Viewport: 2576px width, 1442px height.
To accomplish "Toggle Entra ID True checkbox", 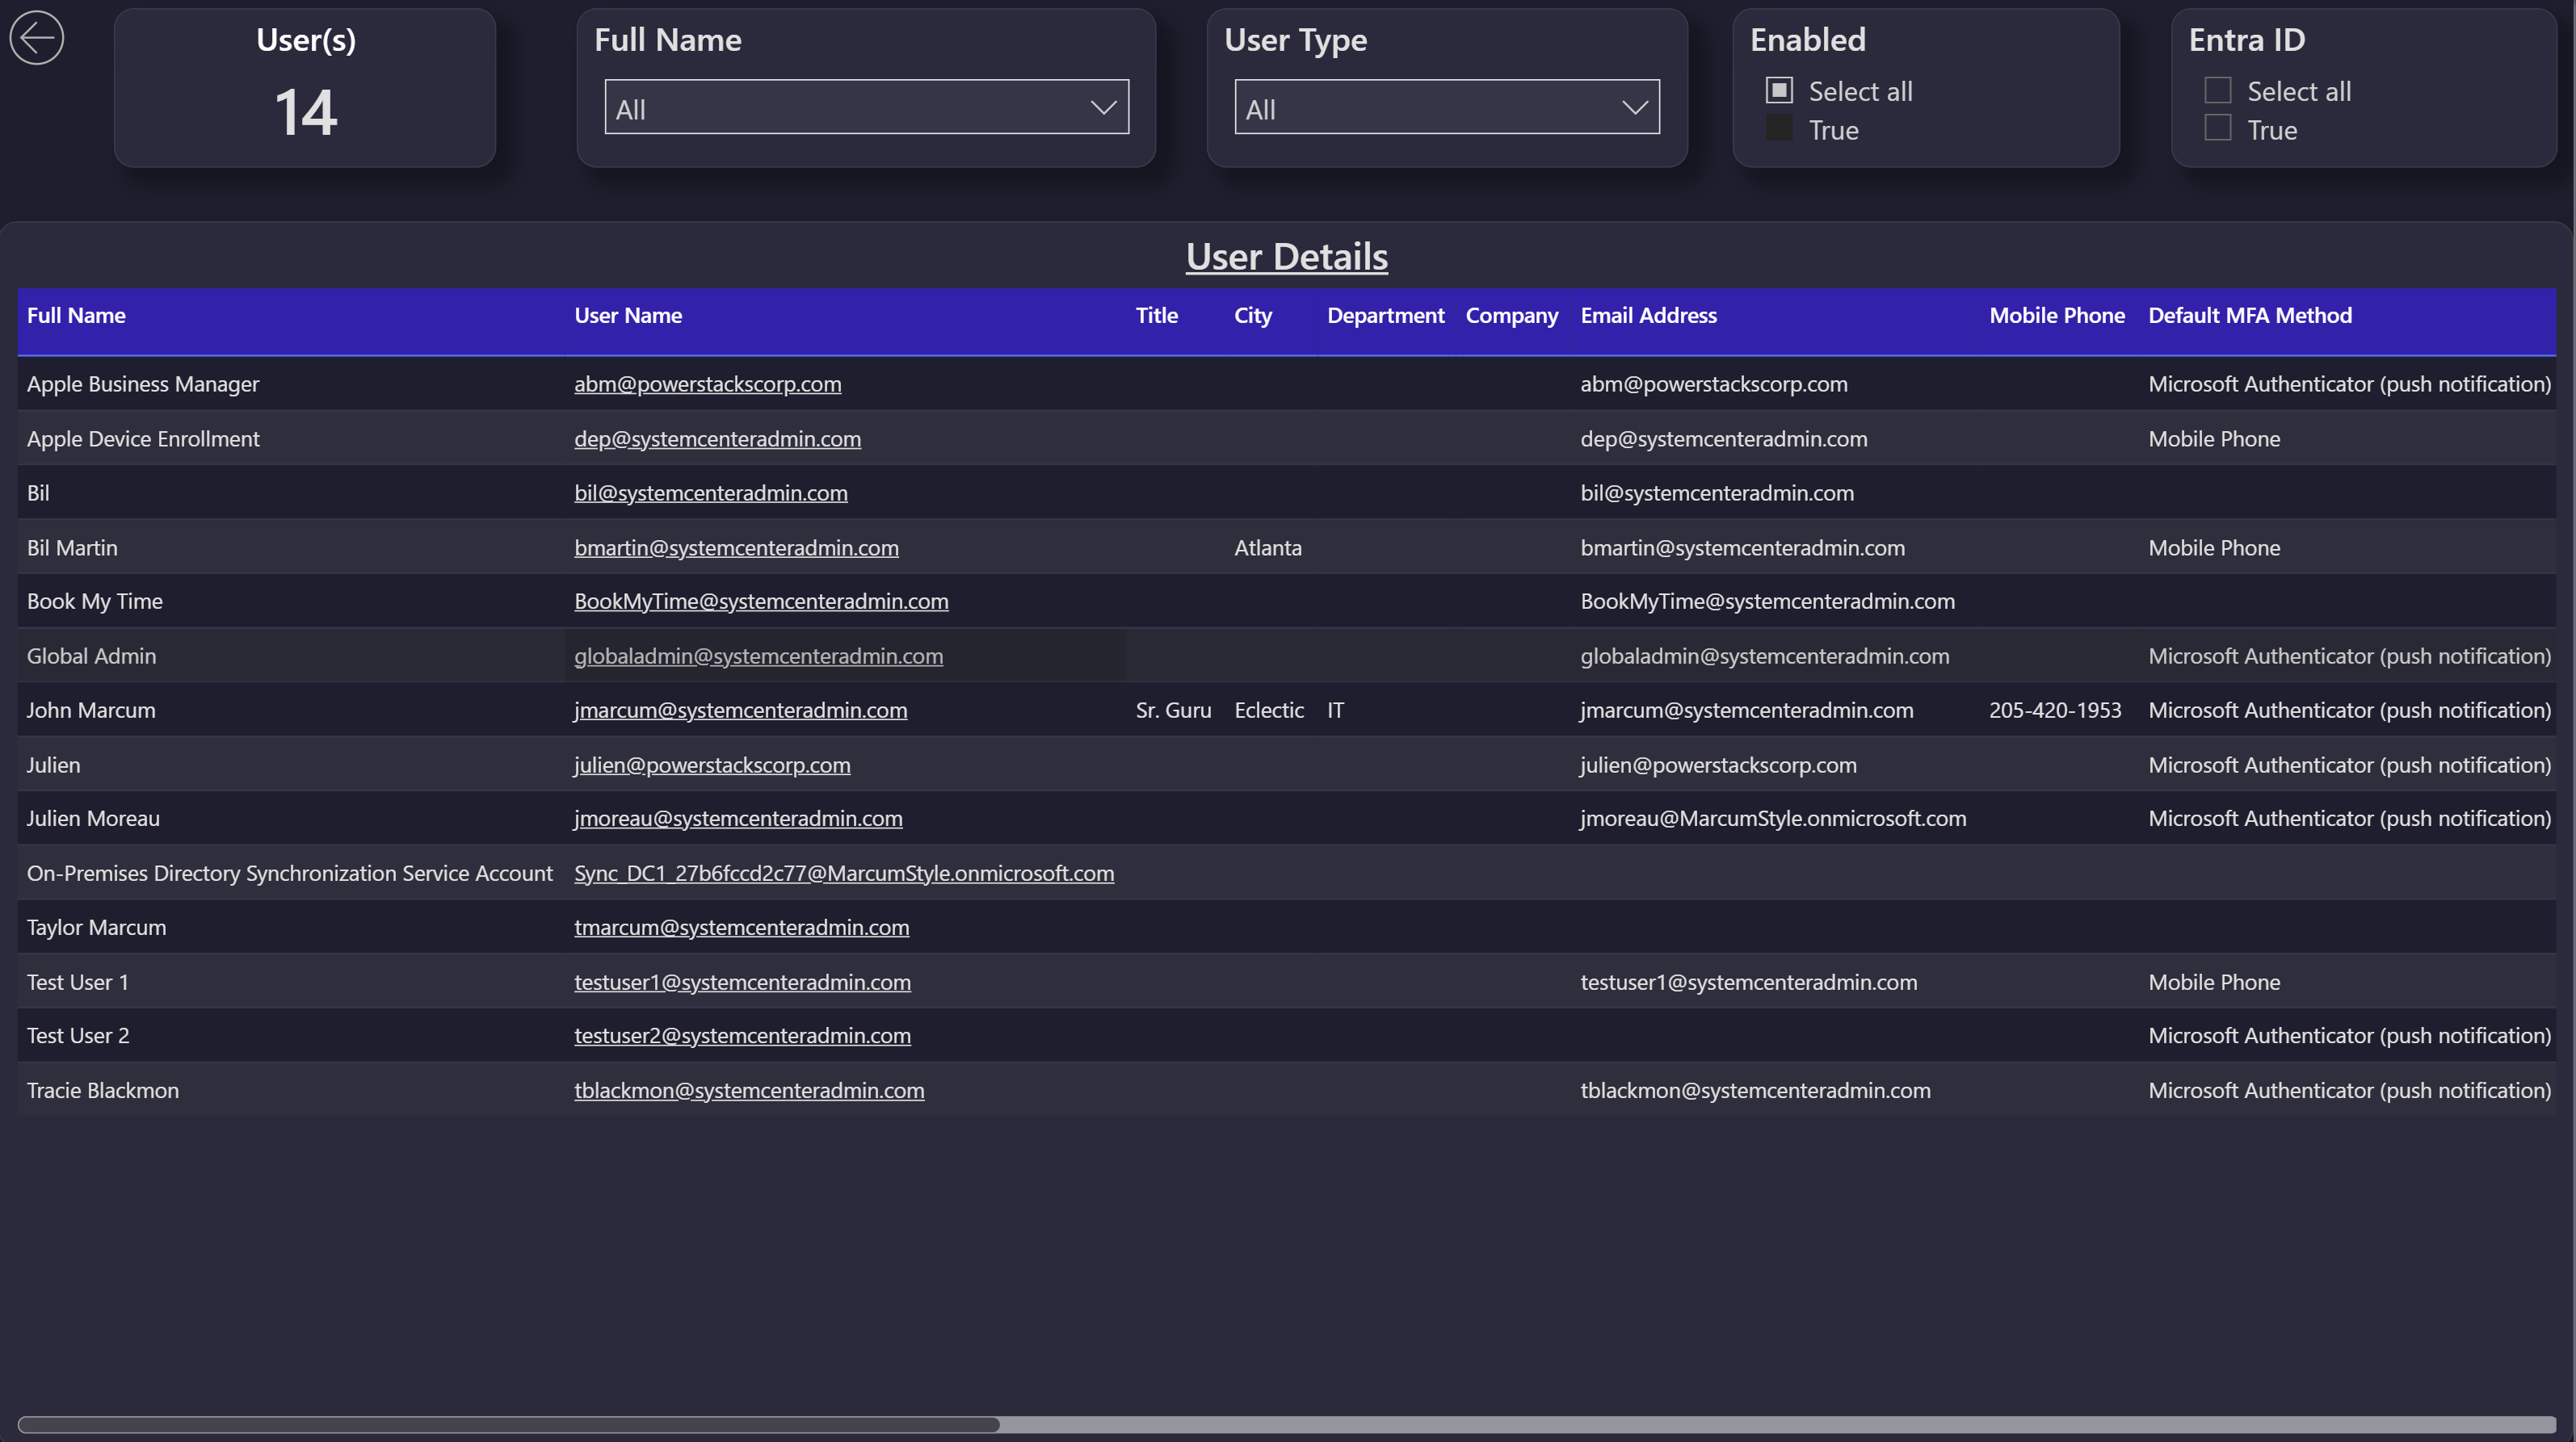I will pos(2217,128).
